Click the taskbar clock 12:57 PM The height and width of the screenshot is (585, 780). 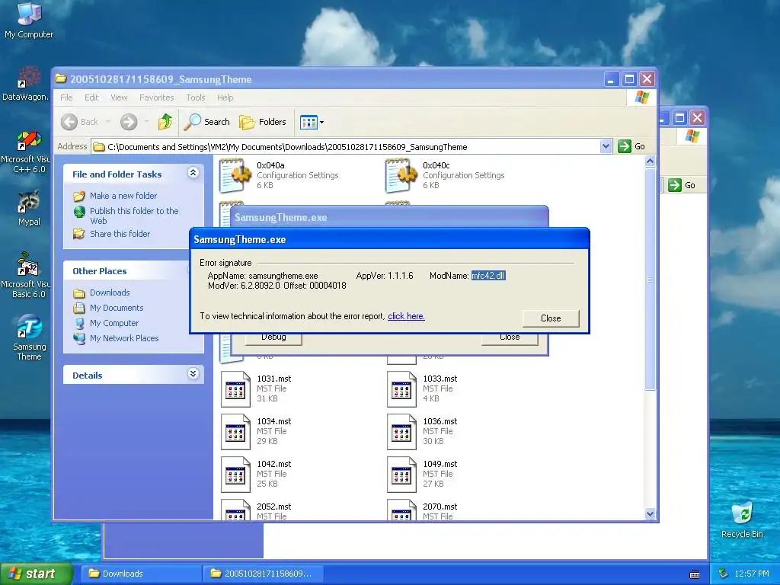click(751, 574)
